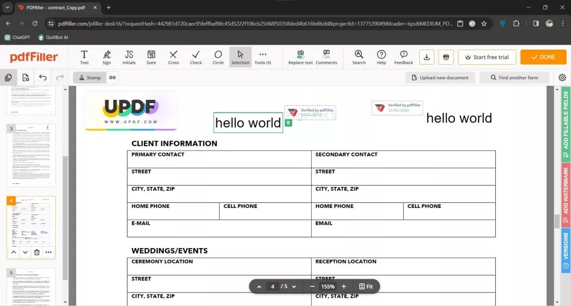Redo the last action
Image resolution: width=571 pixels, height=306 pixels.
pyautogui.click(x=60, y=77)
